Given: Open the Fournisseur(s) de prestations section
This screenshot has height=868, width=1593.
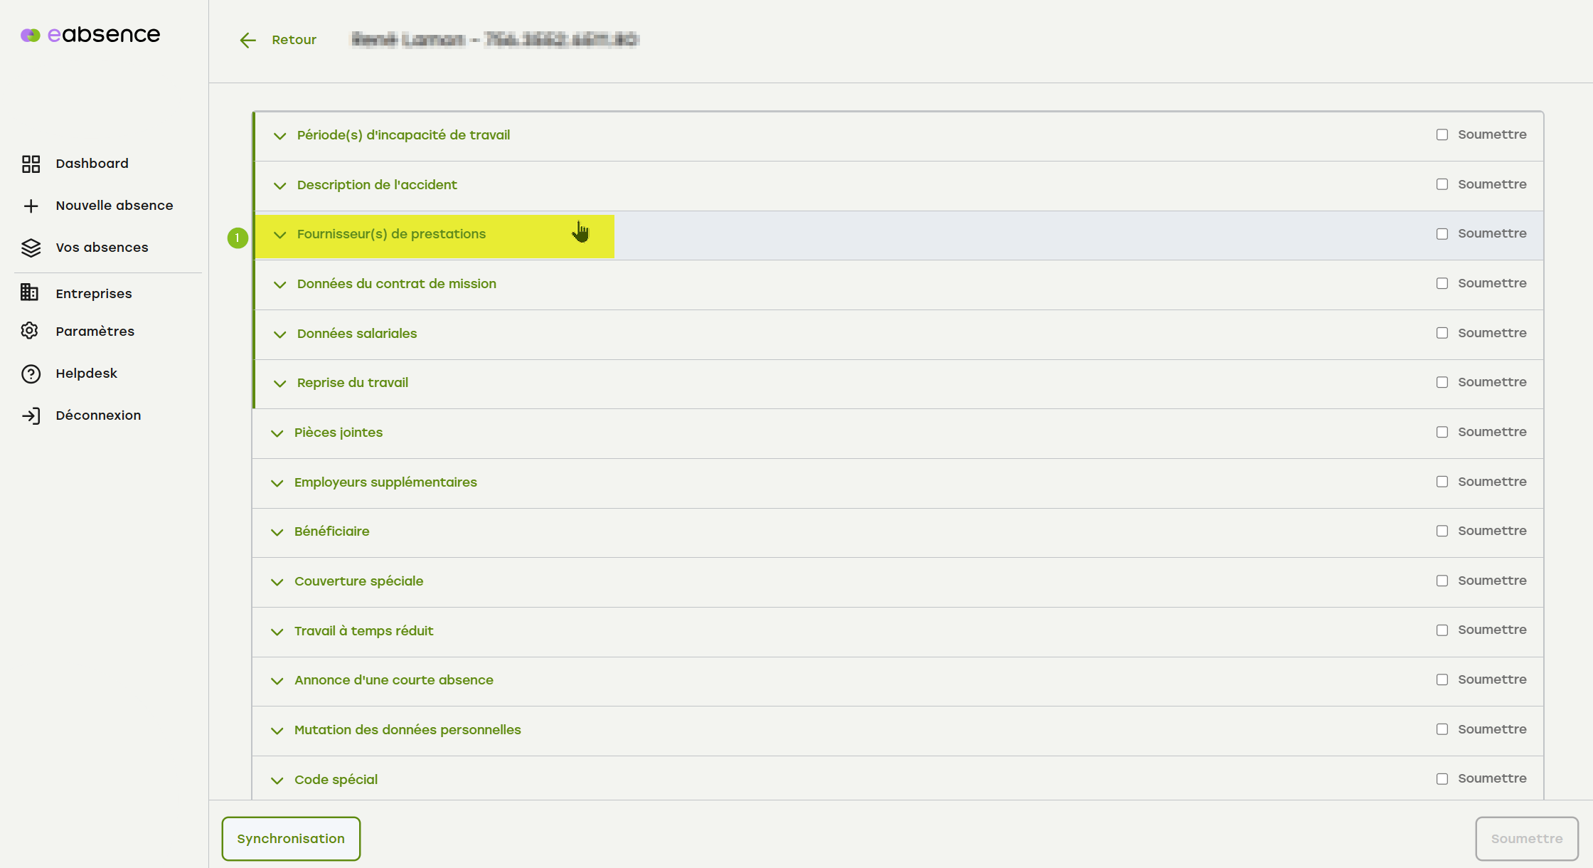Looking at the screenshot, I should pyautogui.click(x=391, y=234).
